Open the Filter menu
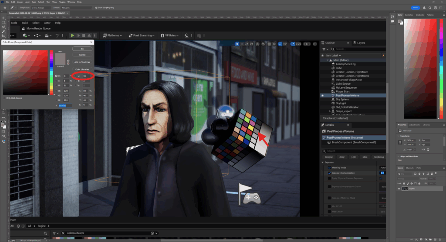This screenshot has width=446, height=242. click(47, 2)
